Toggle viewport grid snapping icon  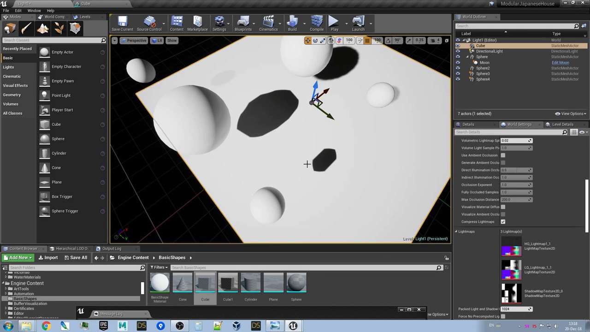click(x=367, y=41)
